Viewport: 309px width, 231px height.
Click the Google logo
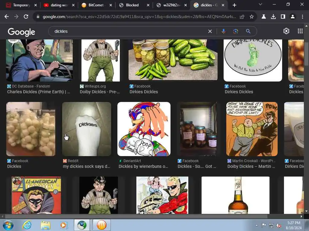pyautogui.click(x=21, y=32)
